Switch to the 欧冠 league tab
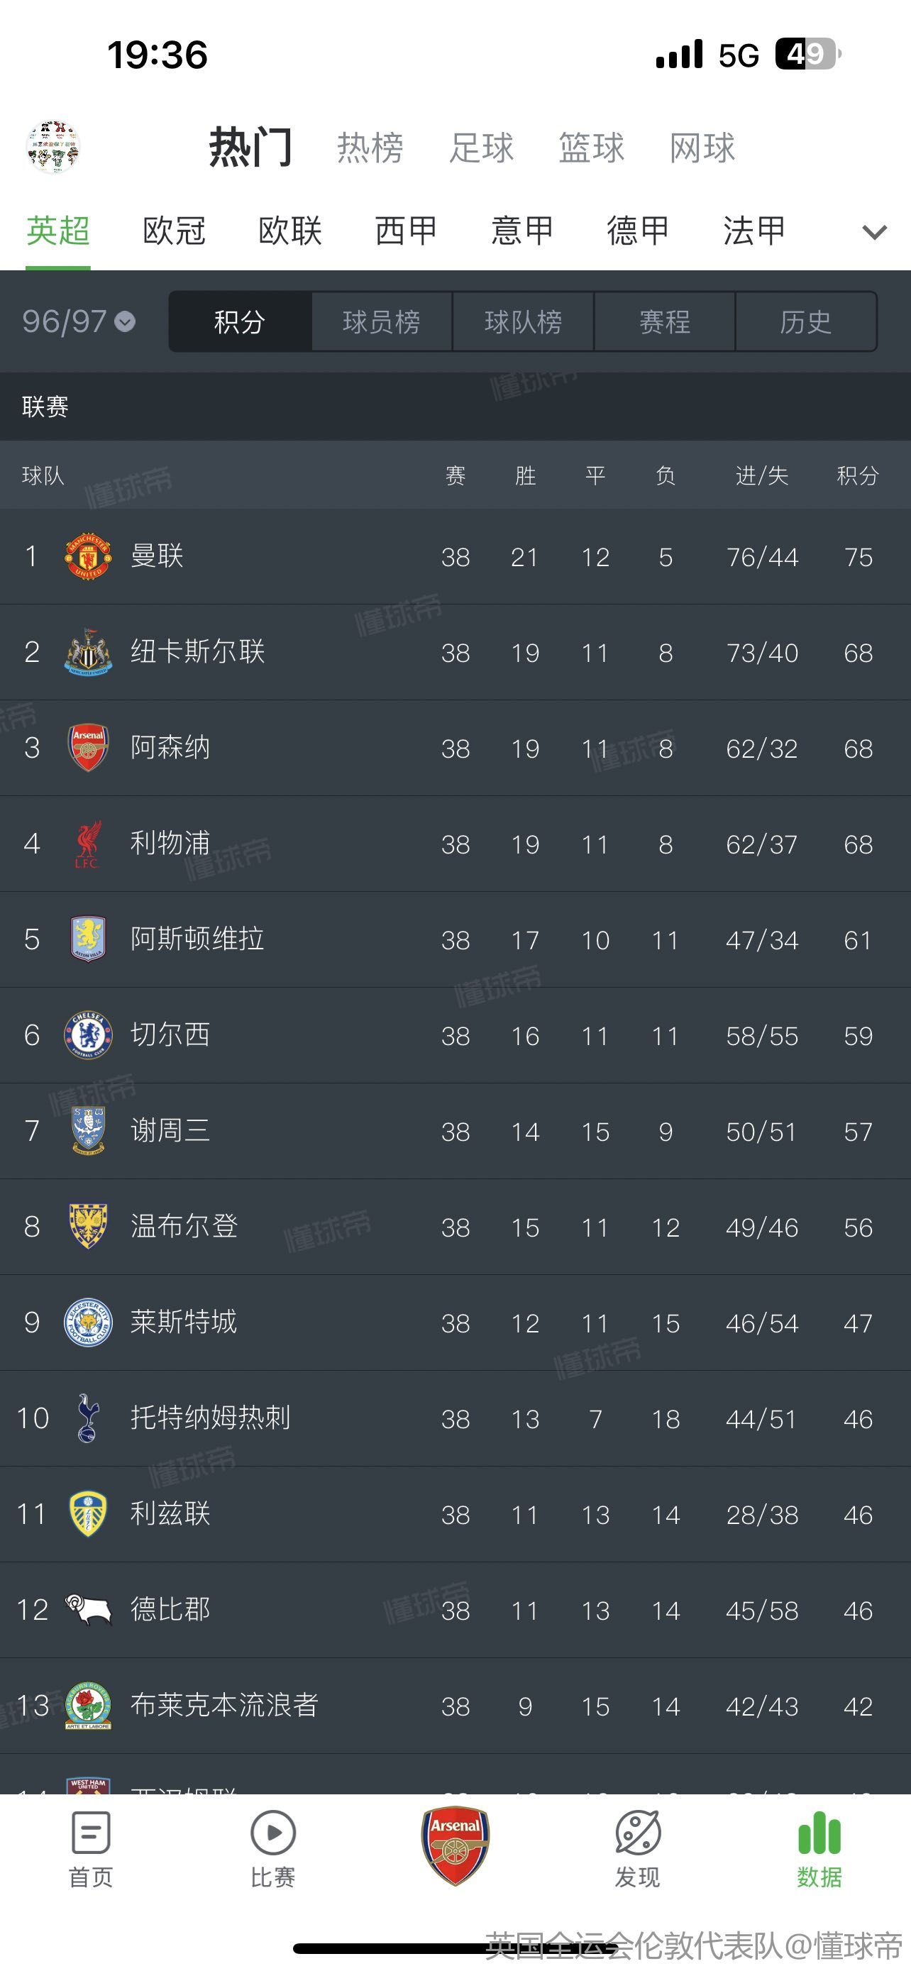The height and width of the screenshot is (1971, 911). 175,231
